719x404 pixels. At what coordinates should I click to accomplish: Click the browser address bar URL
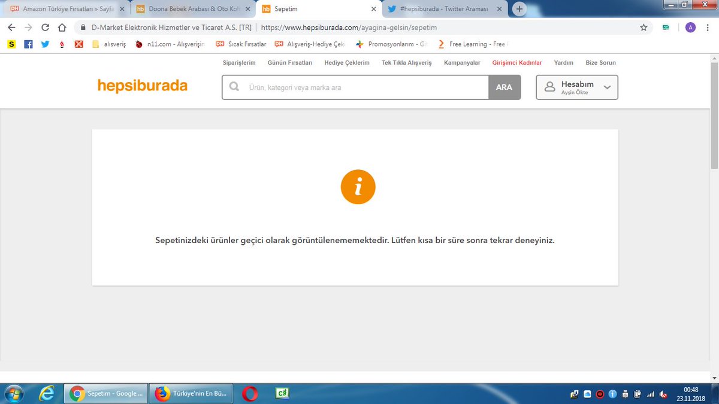click(349, 28)
